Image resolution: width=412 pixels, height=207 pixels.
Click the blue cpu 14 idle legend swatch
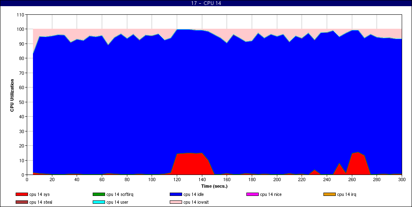[x=176, y=194]
